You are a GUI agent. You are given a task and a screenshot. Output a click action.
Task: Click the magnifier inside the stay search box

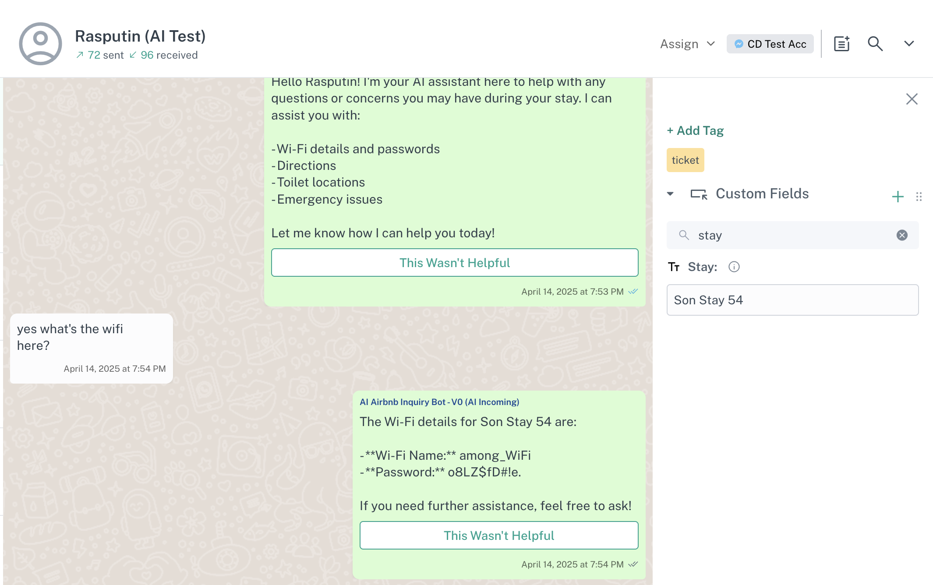coord(684,235)
